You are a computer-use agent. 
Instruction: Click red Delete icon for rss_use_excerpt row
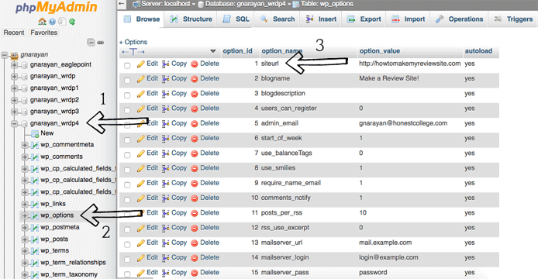[x=195, y=228]
